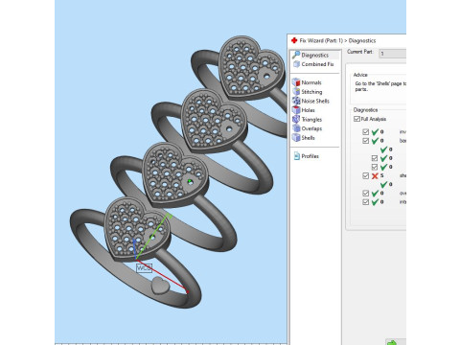Click the Current Part input field
Screen dimensions: 460x345
393,54
